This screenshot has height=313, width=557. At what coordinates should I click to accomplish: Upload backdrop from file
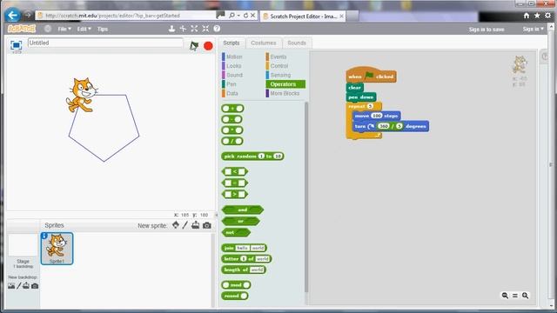coord(26,286)
